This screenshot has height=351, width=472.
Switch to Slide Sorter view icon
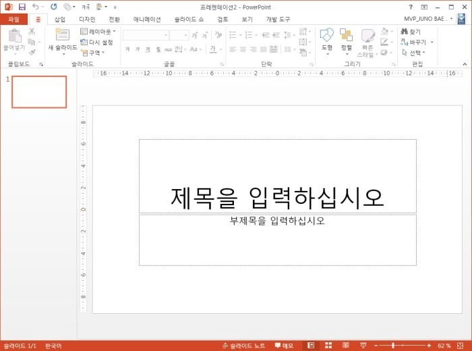pos(328,346)
